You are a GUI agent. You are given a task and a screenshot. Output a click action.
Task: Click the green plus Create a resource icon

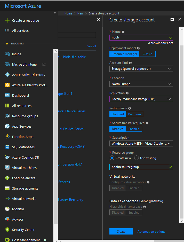[x=7, y=20]
